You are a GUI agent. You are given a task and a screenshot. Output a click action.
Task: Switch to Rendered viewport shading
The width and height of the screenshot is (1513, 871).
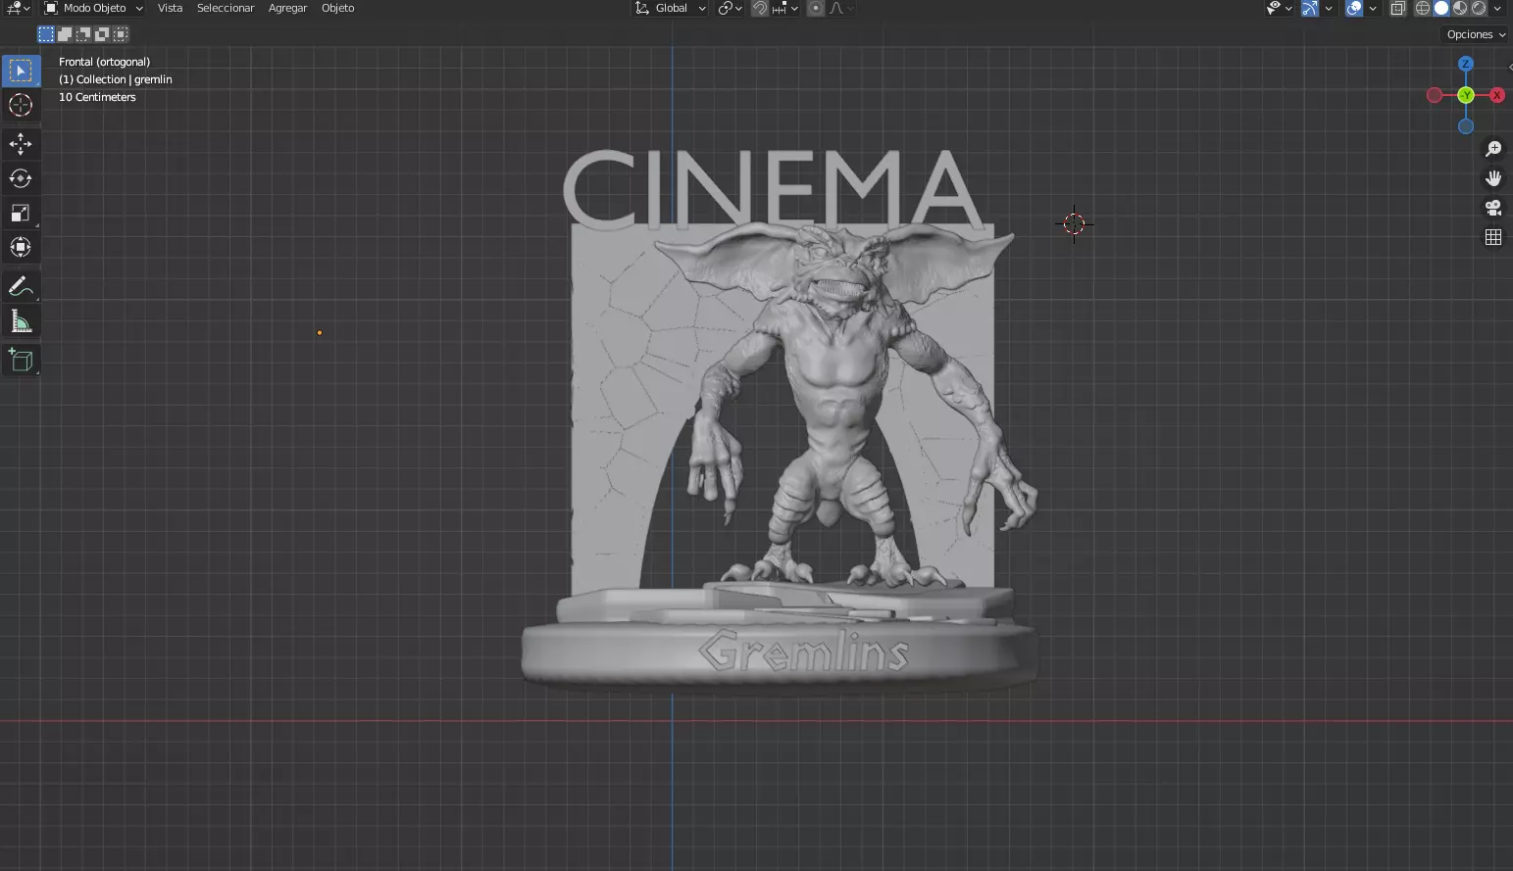pyautogui.click(x=1479, y=8)
